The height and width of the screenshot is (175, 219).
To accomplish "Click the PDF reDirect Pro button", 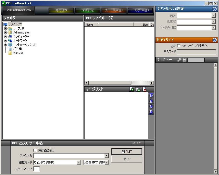I will 19,10.
